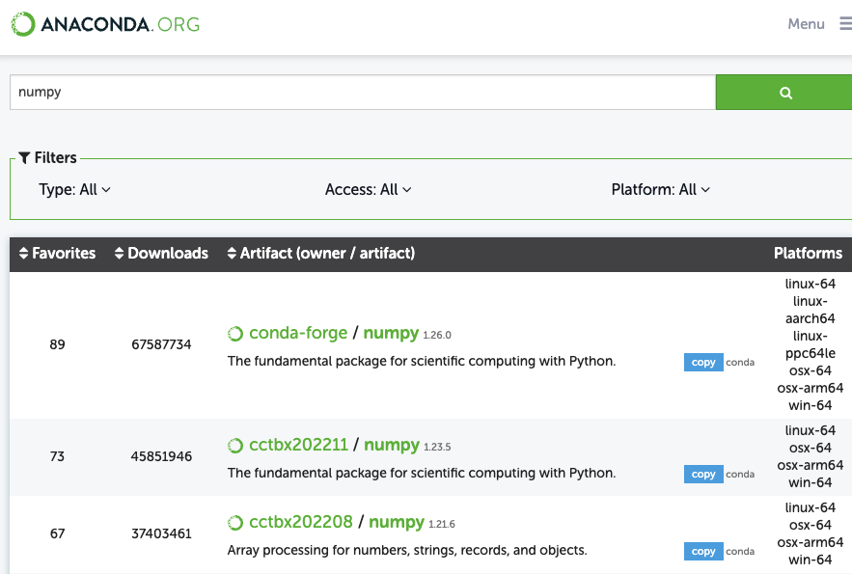Open the Type: All filter dropdown
This screenshot has width=852, height=574.
point(74,189)
